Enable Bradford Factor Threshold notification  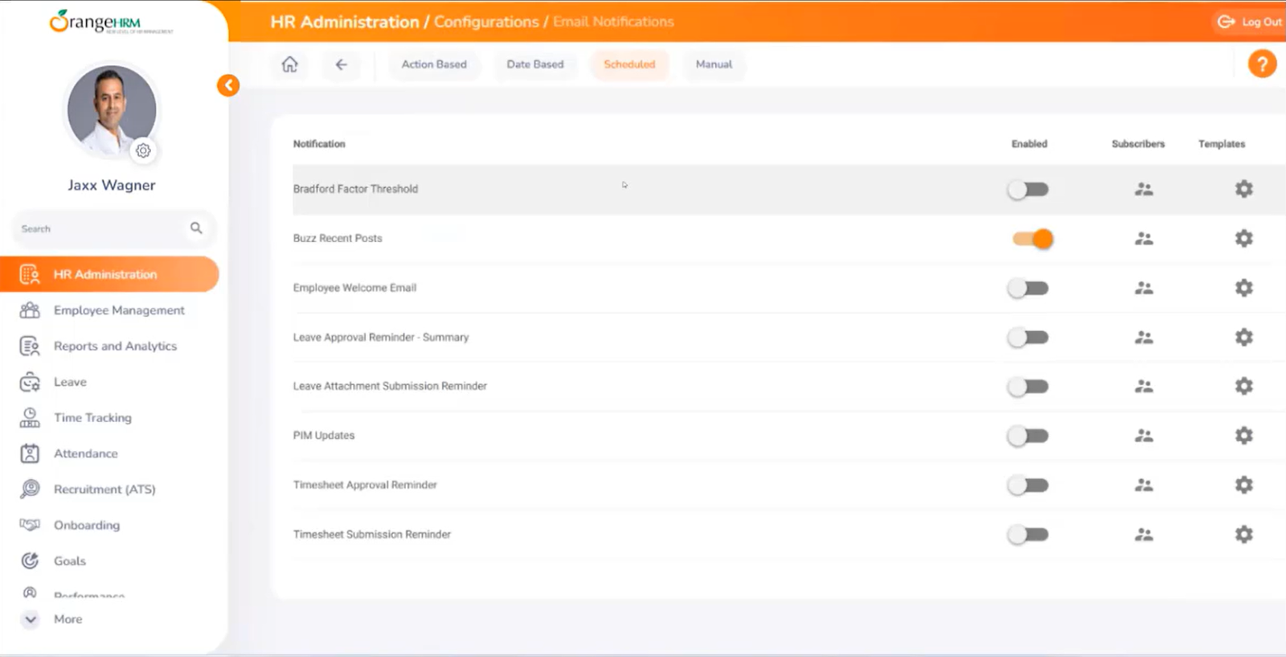pyautogui.click(x=1029, y=190)
